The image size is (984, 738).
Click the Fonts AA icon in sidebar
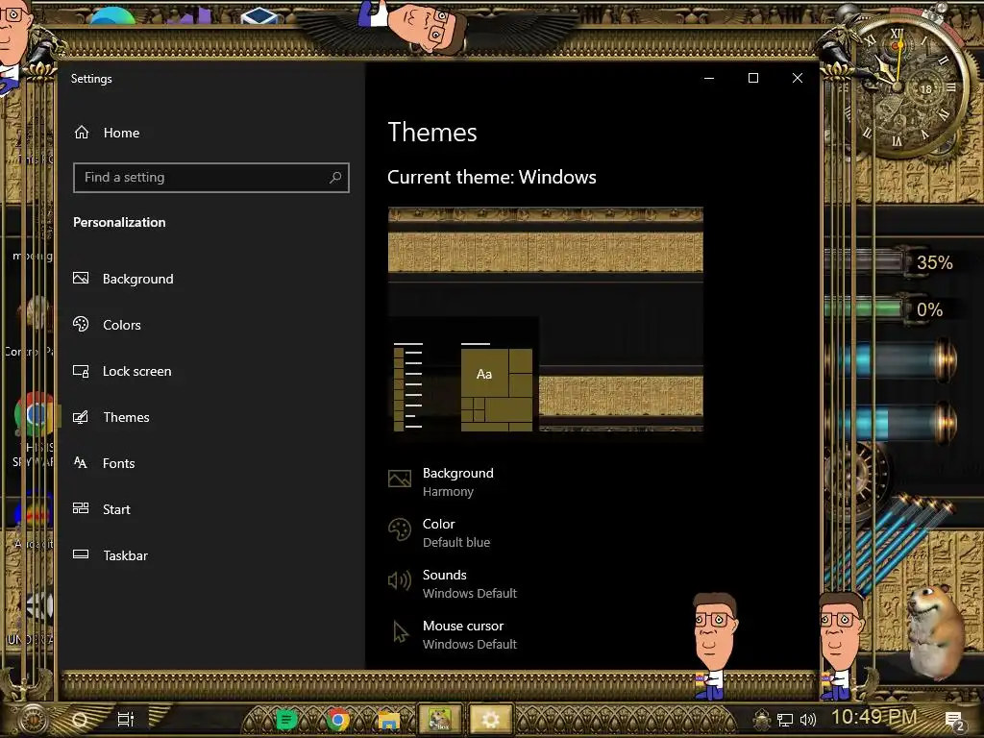(81, 462)
